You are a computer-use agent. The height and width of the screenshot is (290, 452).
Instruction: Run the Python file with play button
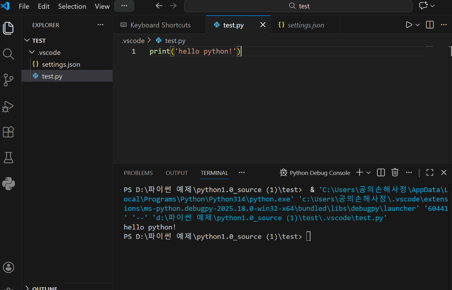(409, 25)
